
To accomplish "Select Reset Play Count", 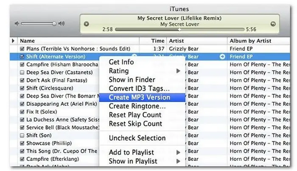I will (x=142, y=115).
